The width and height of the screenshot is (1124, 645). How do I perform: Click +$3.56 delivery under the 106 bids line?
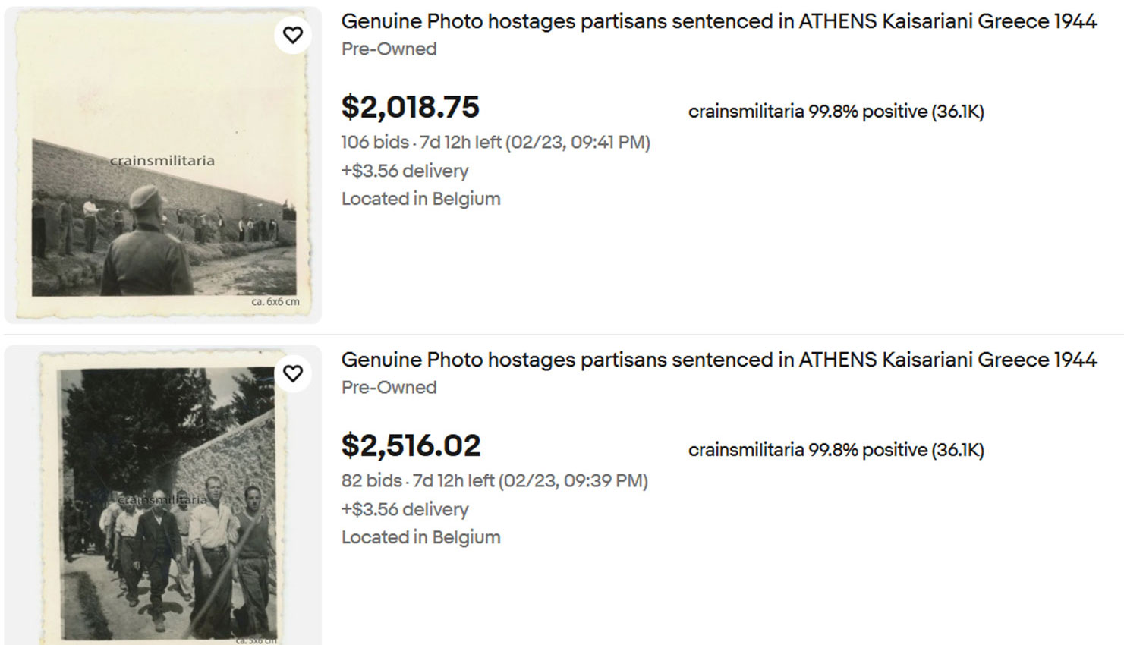[x=405, y=171]
